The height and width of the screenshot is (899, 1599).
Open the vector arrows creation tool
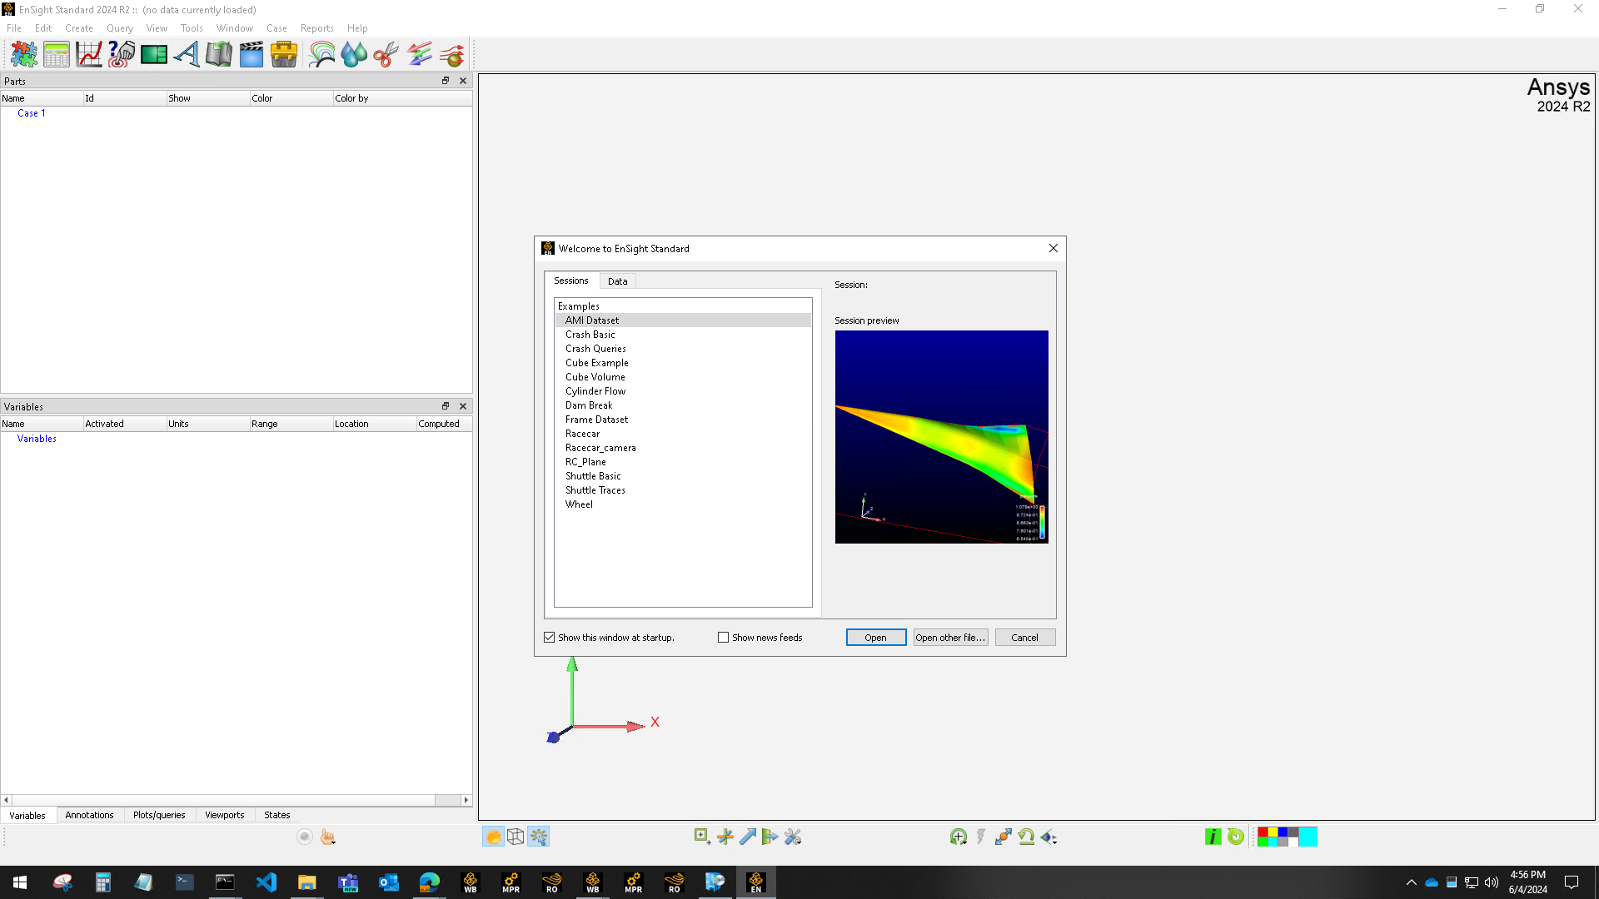click(x=419, y=54)
